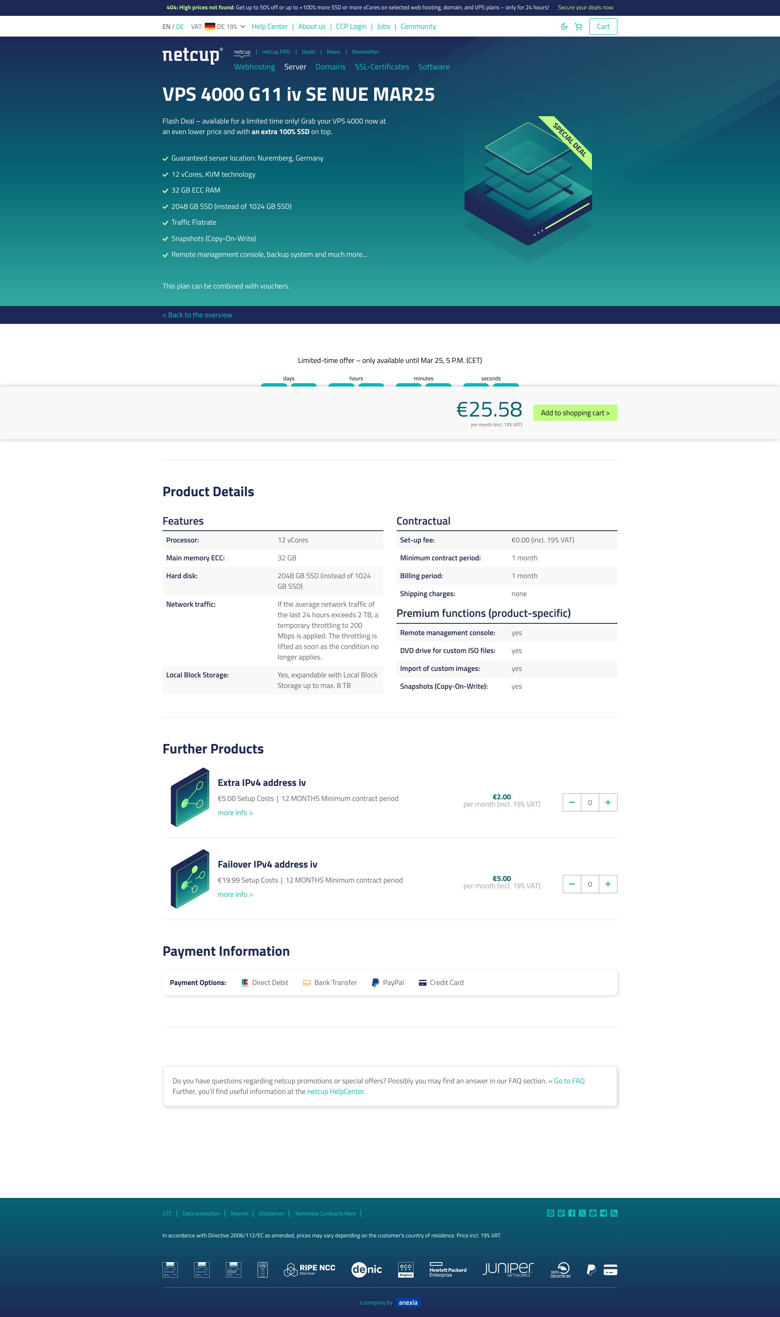Click the PayPal logo in footer

pyautogui.click(x=591, y=1270)
